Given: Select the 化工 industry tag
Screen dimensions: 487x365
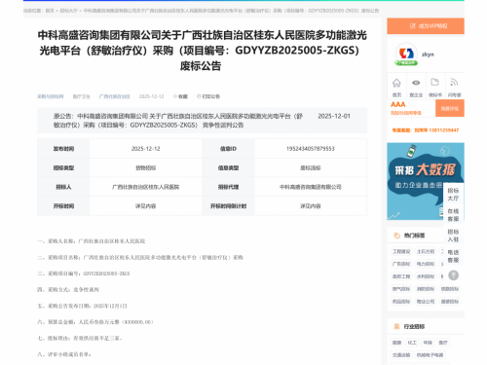Looking at the screenshot, I should [x=412, y=343].
